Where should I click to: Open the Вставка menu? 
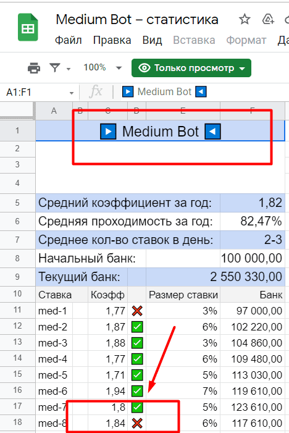[194, 40]
